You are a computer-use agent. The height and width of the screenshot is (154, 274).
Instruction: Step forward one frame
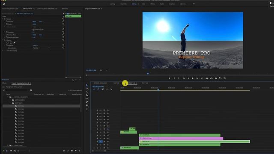click(197, 78)
